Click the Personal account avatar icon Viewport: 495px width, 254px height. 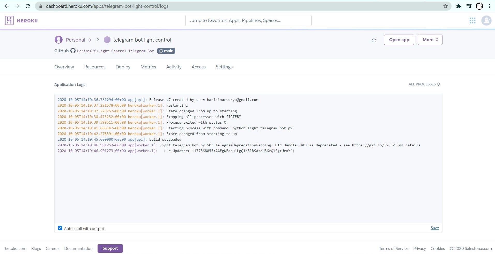coord(58,40)
